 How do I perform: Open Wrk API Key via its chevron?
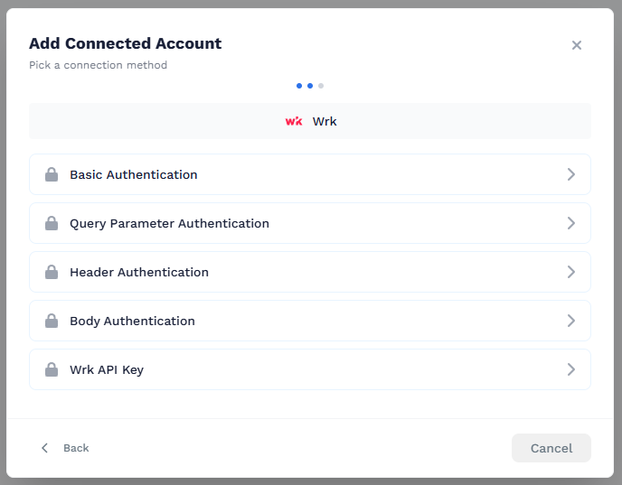tap(570, 369)
